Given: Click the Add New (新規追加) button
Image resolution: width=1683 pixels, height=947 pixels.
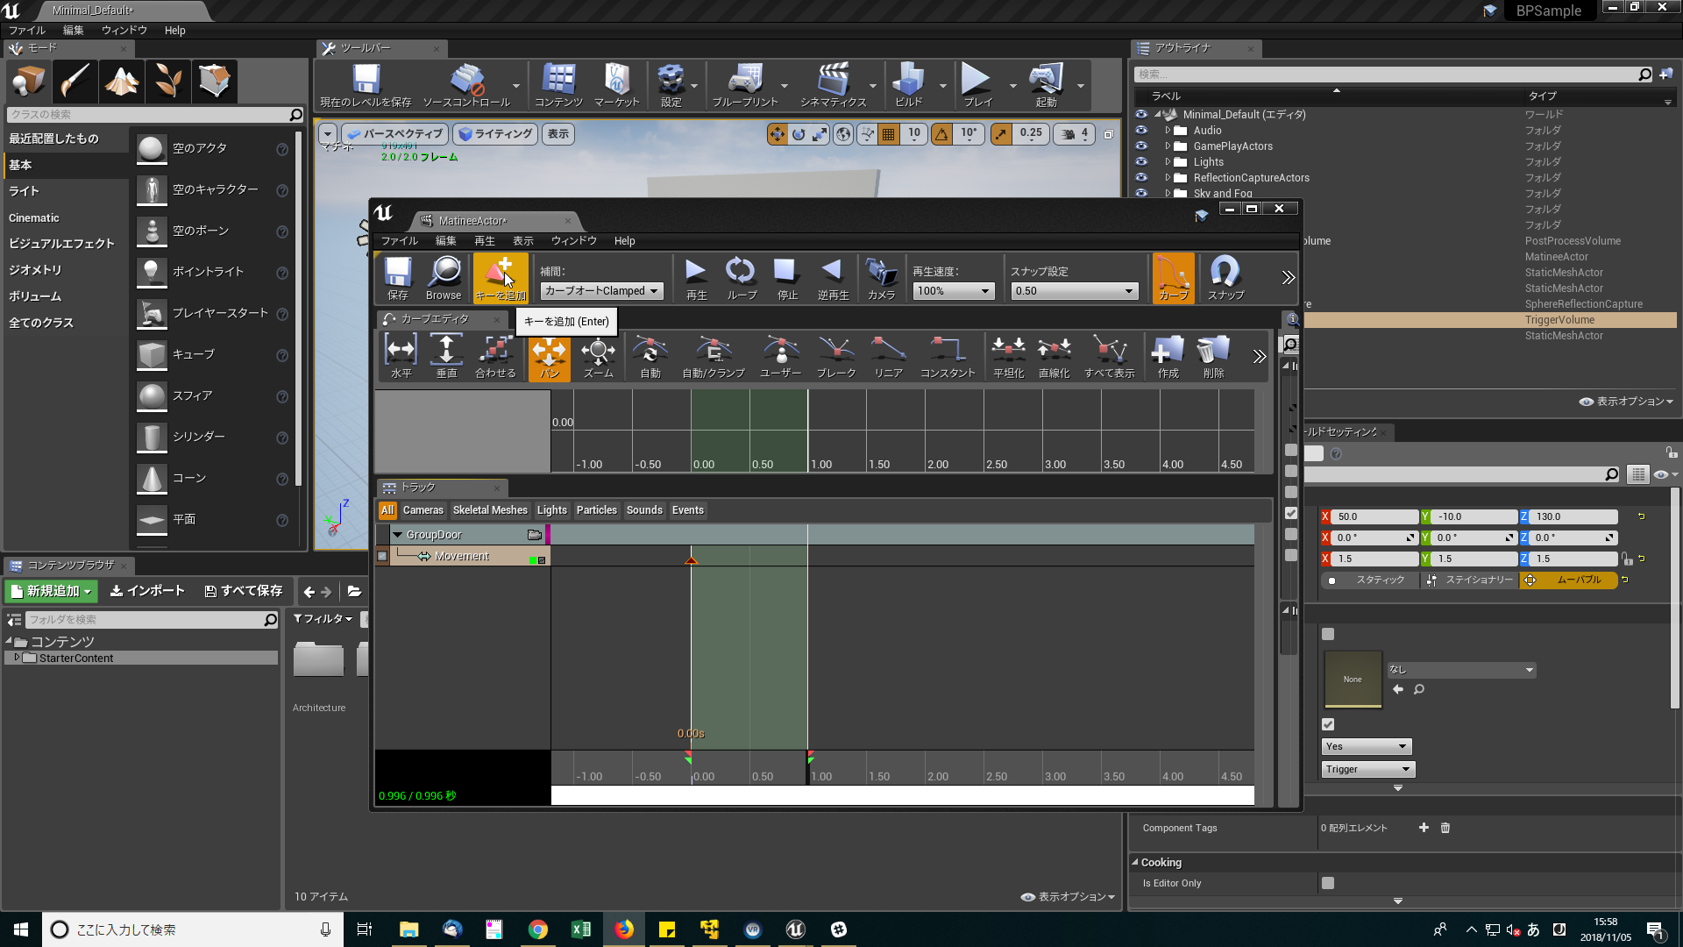Looking at the screenshot, I should click(51, 592).
